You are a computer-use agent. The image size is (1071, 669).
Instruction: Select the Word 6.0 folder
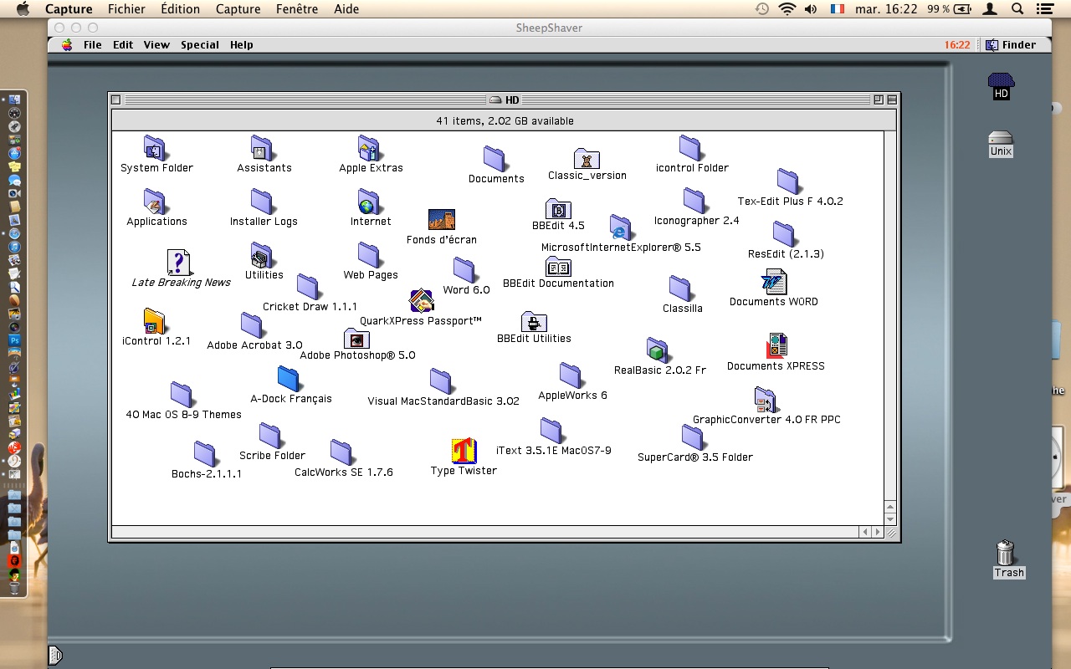465,270
